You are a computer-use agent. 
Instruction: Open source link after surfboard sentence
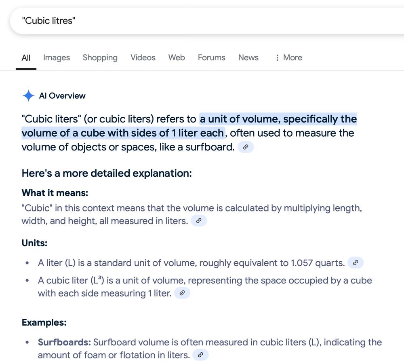(246, 147)
